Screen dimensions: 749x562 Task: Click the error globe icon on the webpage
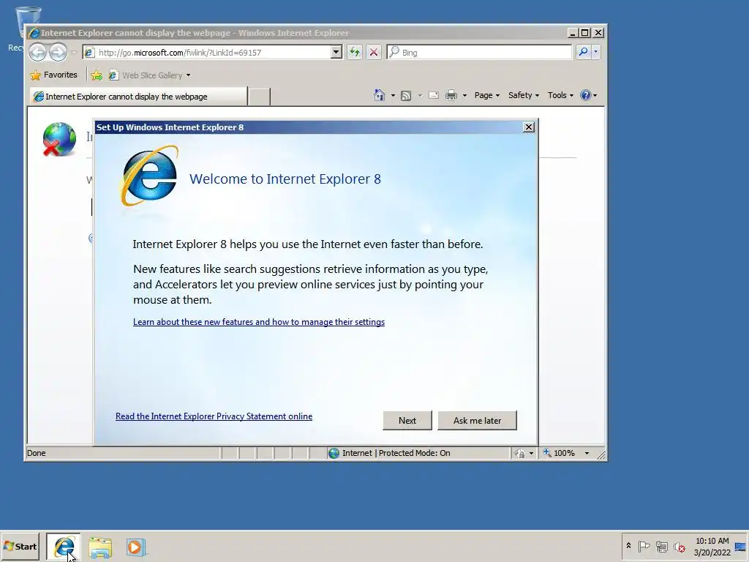click(59, 139)
